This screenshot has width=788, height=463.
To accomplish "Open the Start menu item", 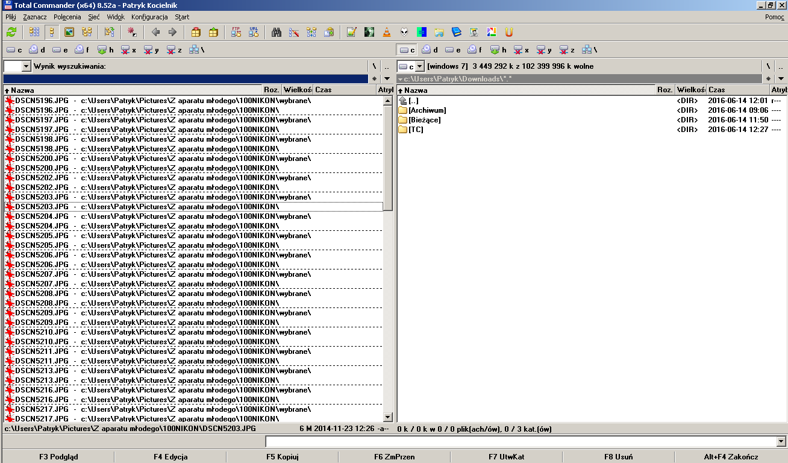I will point(182,17).
